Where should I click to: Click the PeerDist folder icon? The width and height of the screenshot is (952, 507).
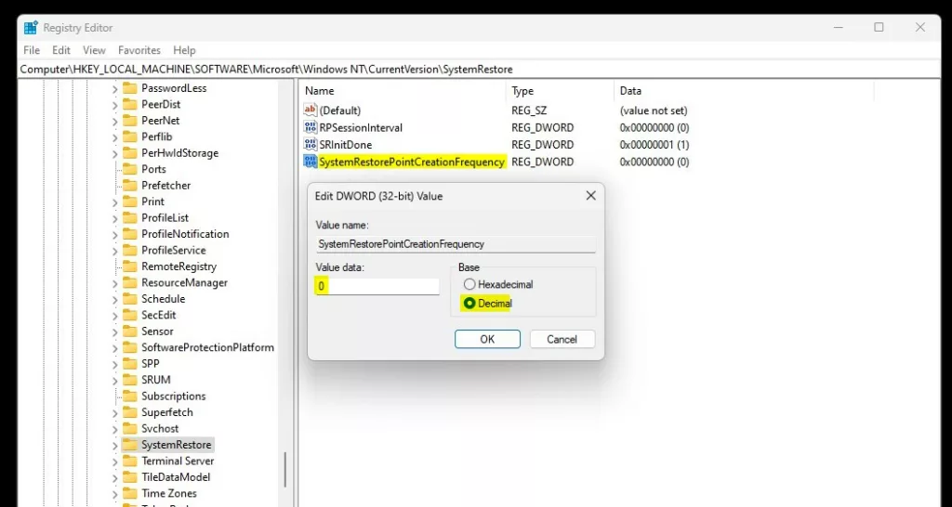pyautogui.click(x=130, y=104)
